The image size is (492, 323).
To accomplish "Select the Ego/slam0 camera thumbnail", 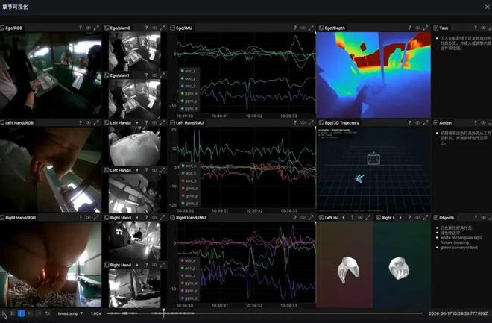I will (134, 51).
